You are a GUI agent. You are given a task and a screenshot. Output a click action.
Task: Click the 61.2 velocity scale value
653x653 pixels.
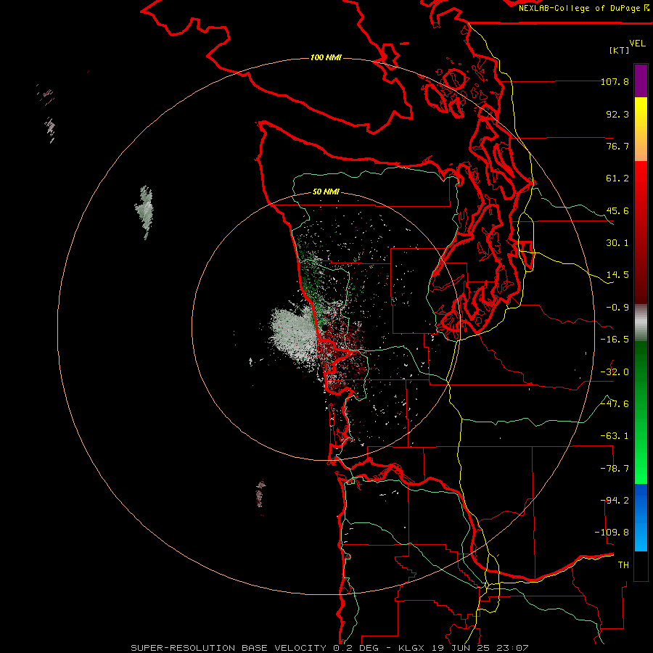click(617, 178)
